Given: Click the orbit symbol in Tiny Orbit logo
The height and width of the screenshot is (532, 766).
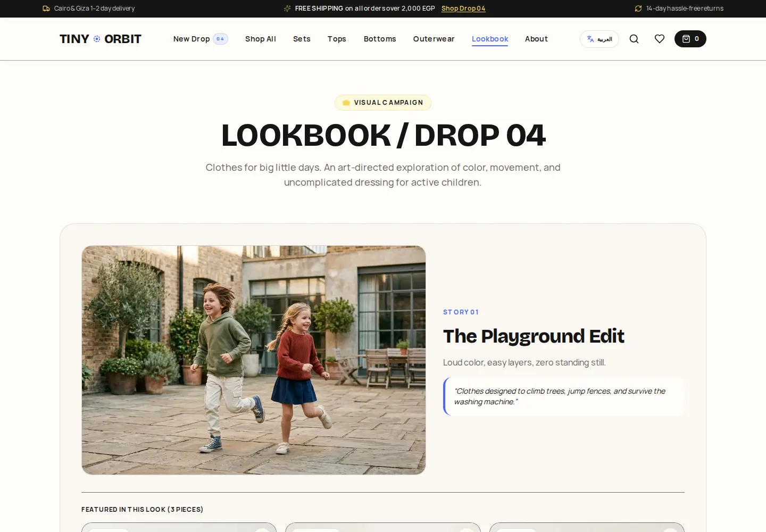Looking at the screenshot, I should tap(97, 39).
